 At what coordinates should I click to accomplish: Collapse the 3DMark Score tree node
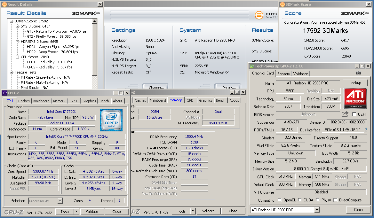(11, 21)
